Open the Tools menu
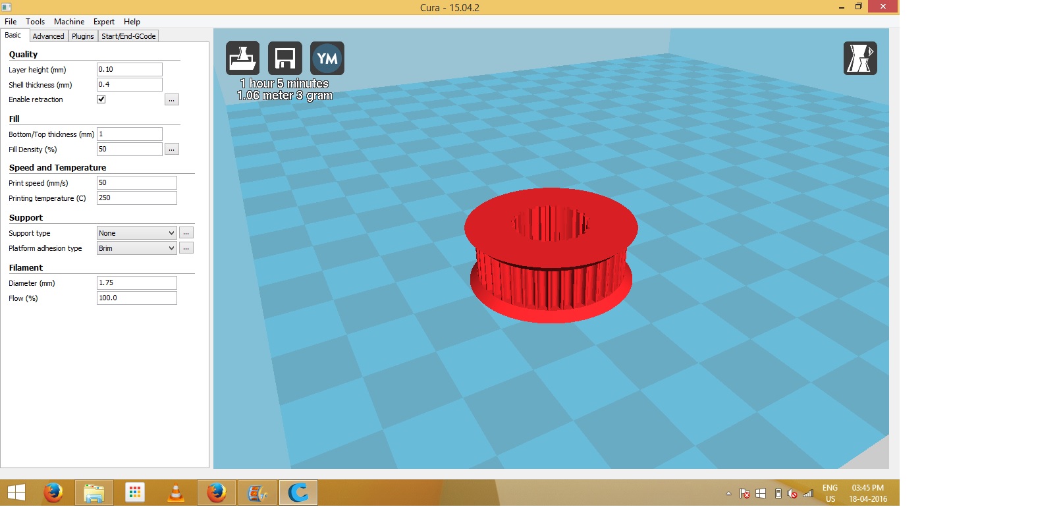The height and width of the screenshot is (511, 1059). 36,22
